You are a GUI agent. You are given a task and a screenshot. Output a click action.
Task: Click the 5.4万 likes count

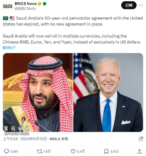[81, 151]
